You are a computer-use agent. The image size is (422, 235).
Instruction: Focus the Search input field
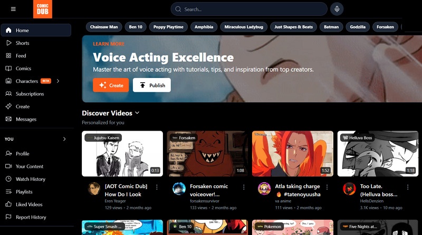249,9
